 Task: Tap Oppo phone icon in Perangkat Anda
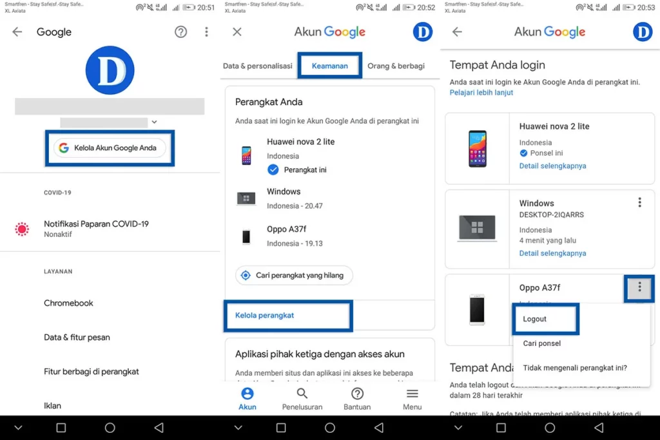click(246, 236)
